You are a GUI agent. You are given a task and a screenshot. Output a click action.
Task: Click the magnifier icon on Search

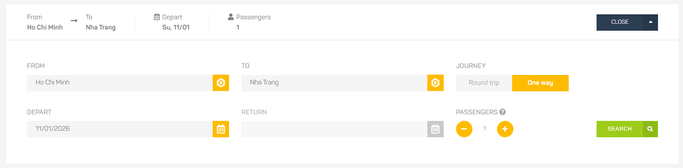click(x=650, y=129)
